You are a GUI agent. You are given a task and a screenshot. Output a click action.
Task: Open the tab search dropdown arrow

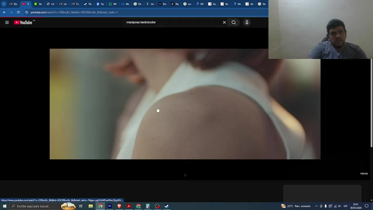(4, 4)
